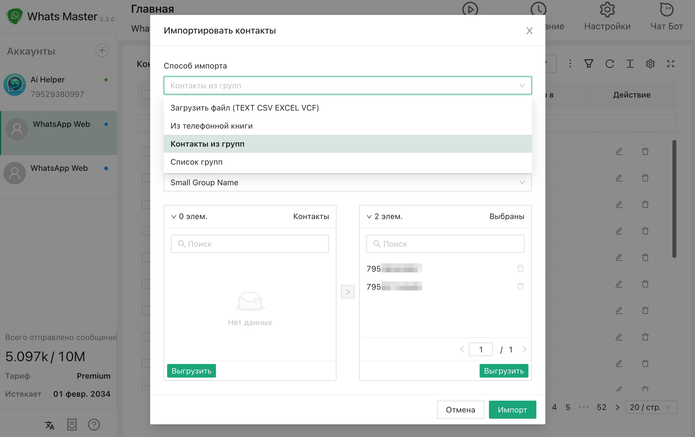Expand the 0 элем. selection chevron
Viewport: 695px width, 437px height.
pos(174,217)
